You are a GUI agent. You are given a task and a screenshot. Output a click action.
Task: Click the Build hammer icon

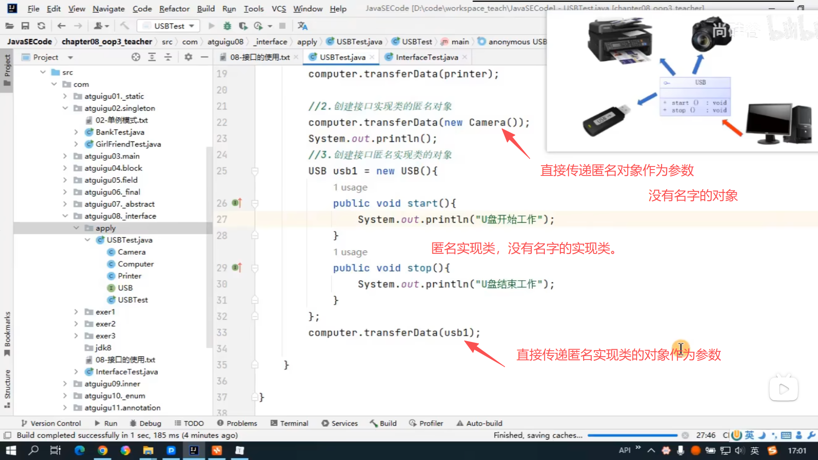(x=124, y=26)
